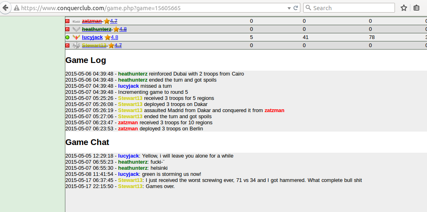Screen dimensions: 427x212
Task: Click Stewart13's name in last chat message
Action: click(x=130, y=186)
